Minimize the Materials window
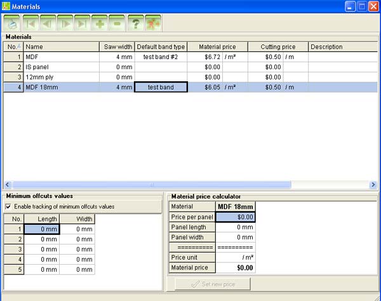Viewport: 381px width, 301px height. click(350, 6)
